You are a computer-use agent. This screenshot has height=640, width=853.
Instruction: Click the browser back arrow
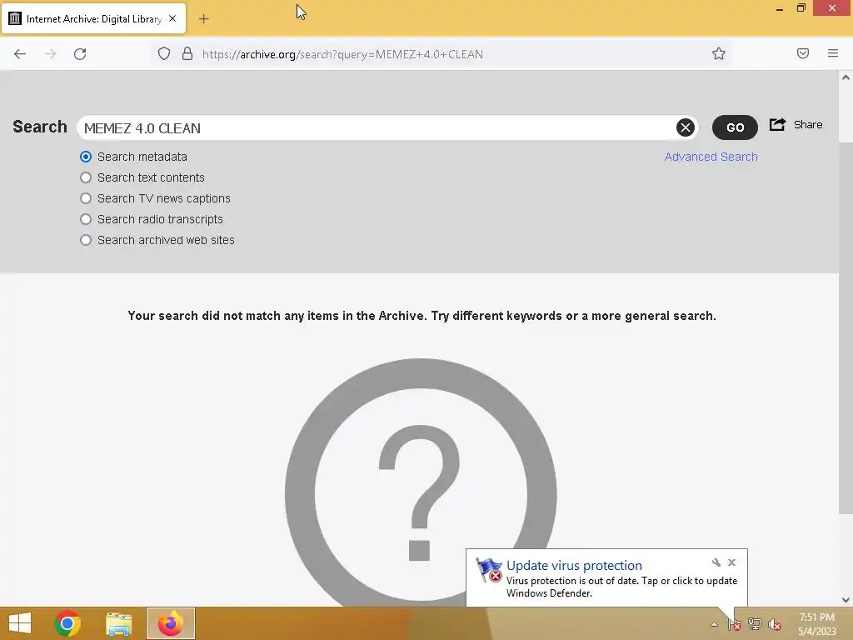coord(20,54)
